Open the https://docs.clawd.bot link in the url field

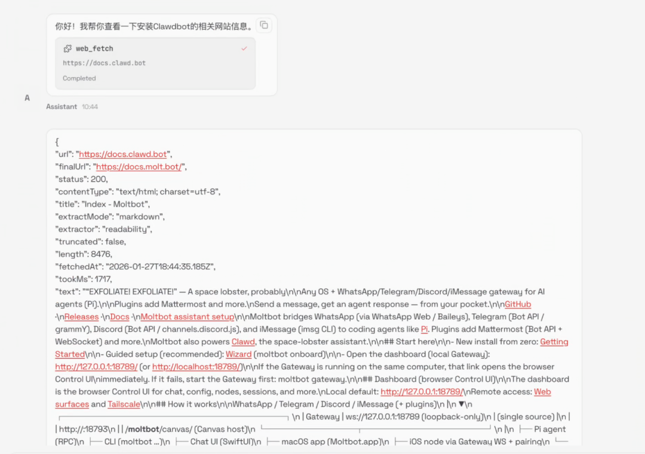[122, 154]
